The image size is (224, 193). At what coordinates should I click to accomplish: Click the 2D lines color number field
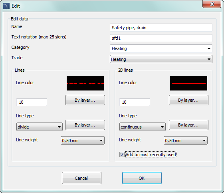[x=135, y=102]
